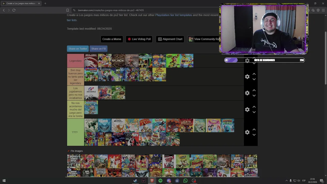Move 'No nos acordamos' tier up

click(254, 107)
